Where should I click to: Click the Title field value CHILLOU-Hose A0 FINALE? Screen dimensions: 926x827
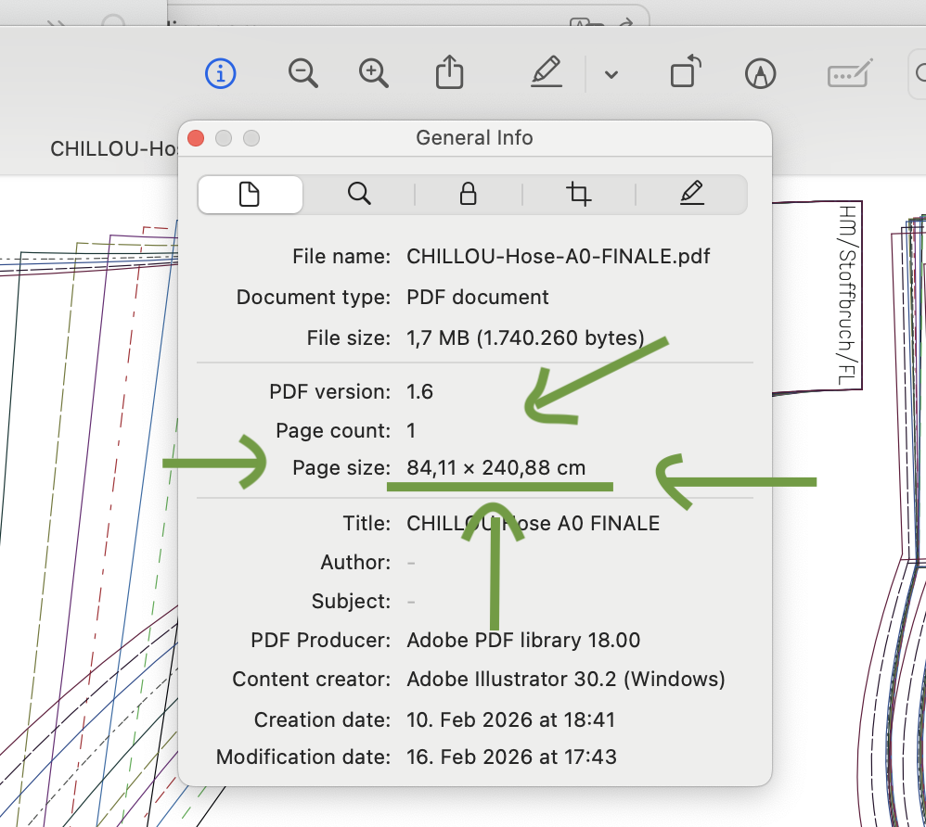[533, 524]
